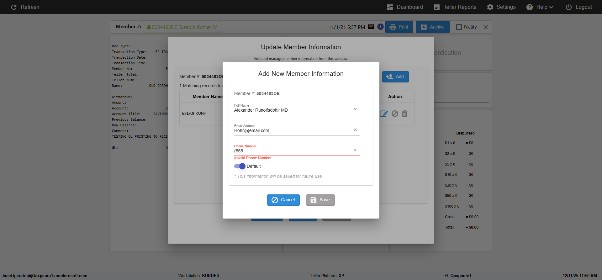Click the trash delete record icon
Screen dimensions: 602x280
point(405,114)
